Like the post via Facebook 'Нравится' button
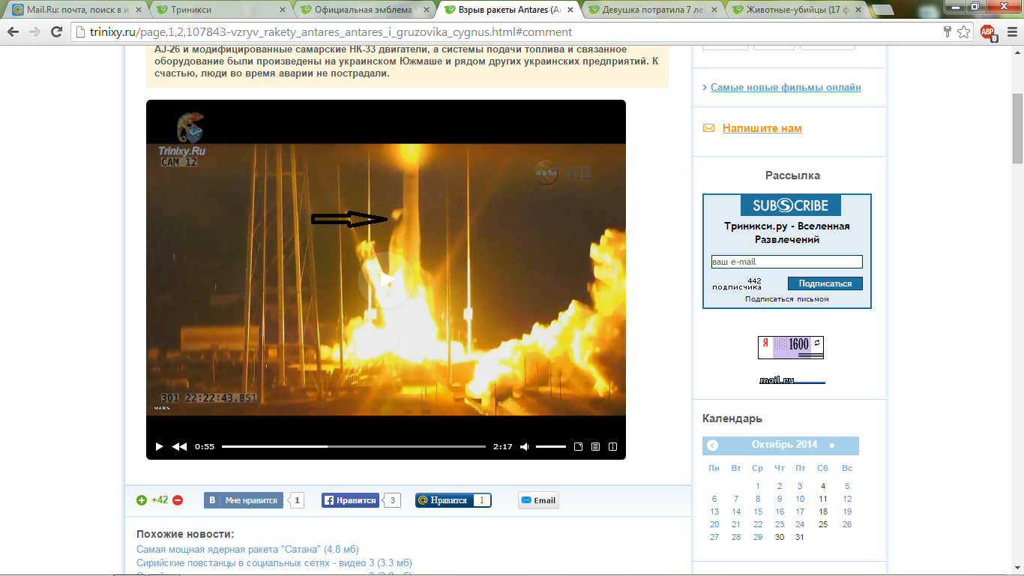This screenshot has width=1024, height=576. 349,500
